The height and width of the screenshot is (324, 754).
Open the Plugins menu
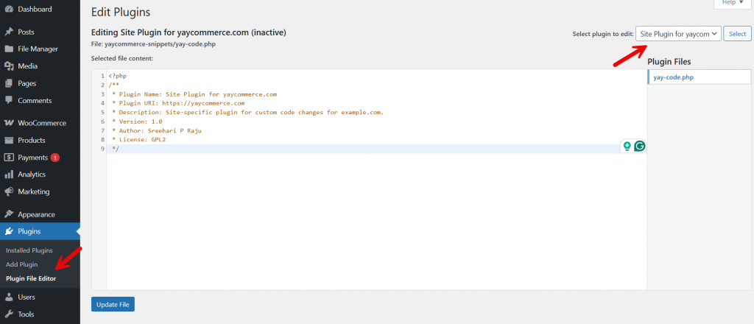pos(40,232)
